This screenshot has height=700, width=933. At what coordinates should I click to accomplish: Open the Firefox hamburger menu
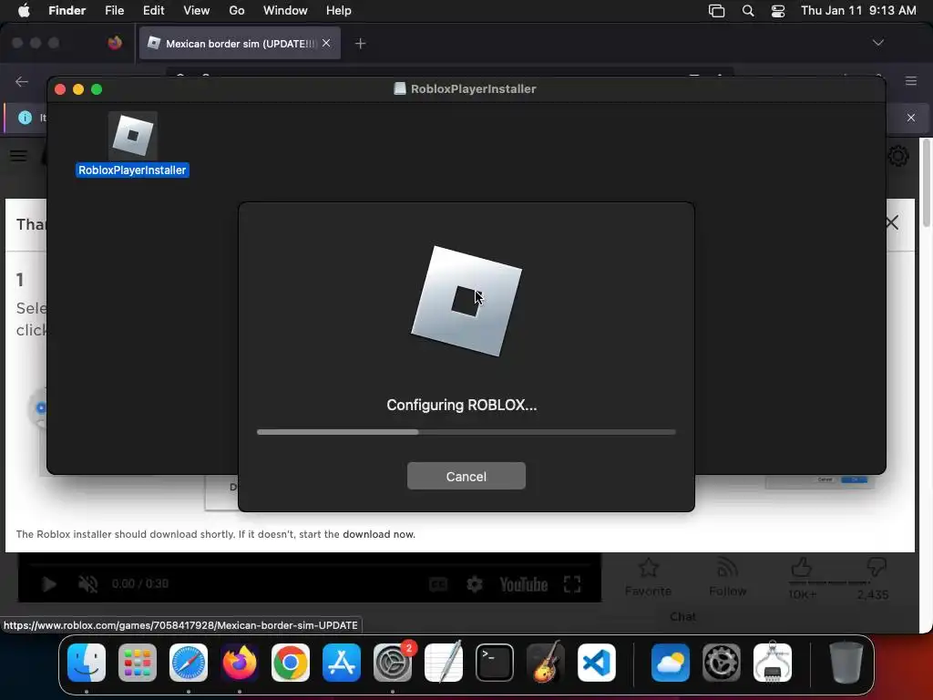[x=911, y=81]
